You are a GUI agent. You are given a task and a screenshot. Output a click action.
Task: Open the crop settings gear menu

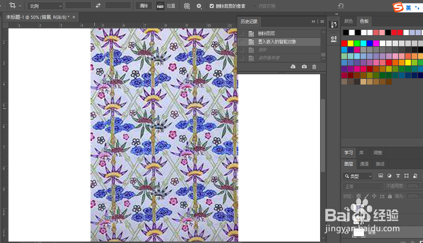click(199, 6)
